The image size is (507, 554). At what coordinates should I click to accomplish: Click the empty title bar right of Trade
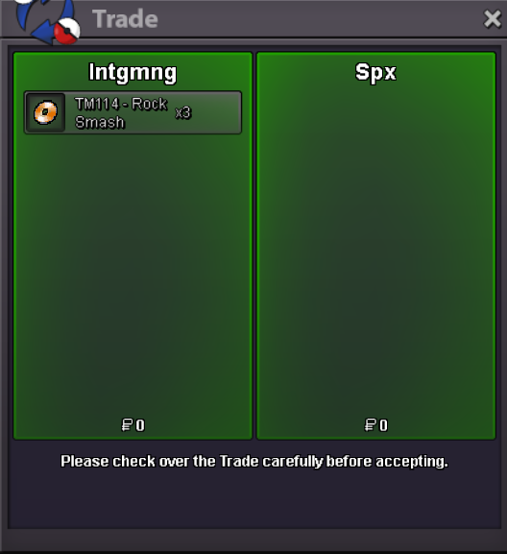pos(318,19)
